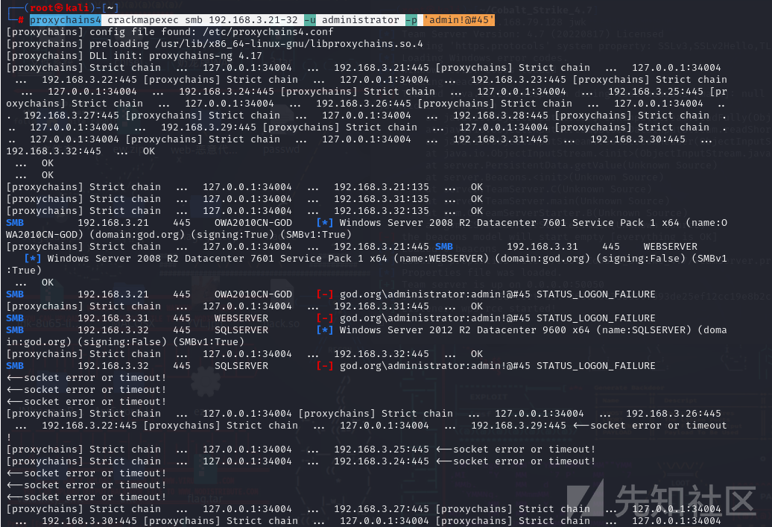Click the address '192.168.3.32:135'
Viewport: 772px width, 527px height.
tap(382, 210)
